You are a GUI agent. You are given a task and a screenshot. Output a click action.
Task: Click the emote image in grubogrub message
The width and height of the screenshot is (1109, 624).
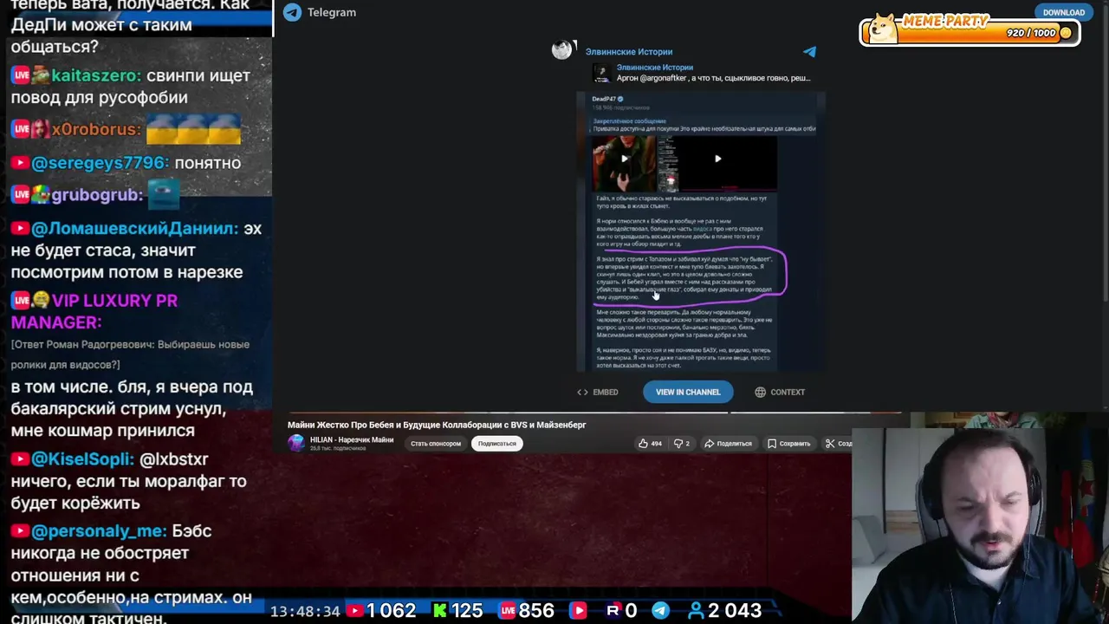(x=164, y=194)
